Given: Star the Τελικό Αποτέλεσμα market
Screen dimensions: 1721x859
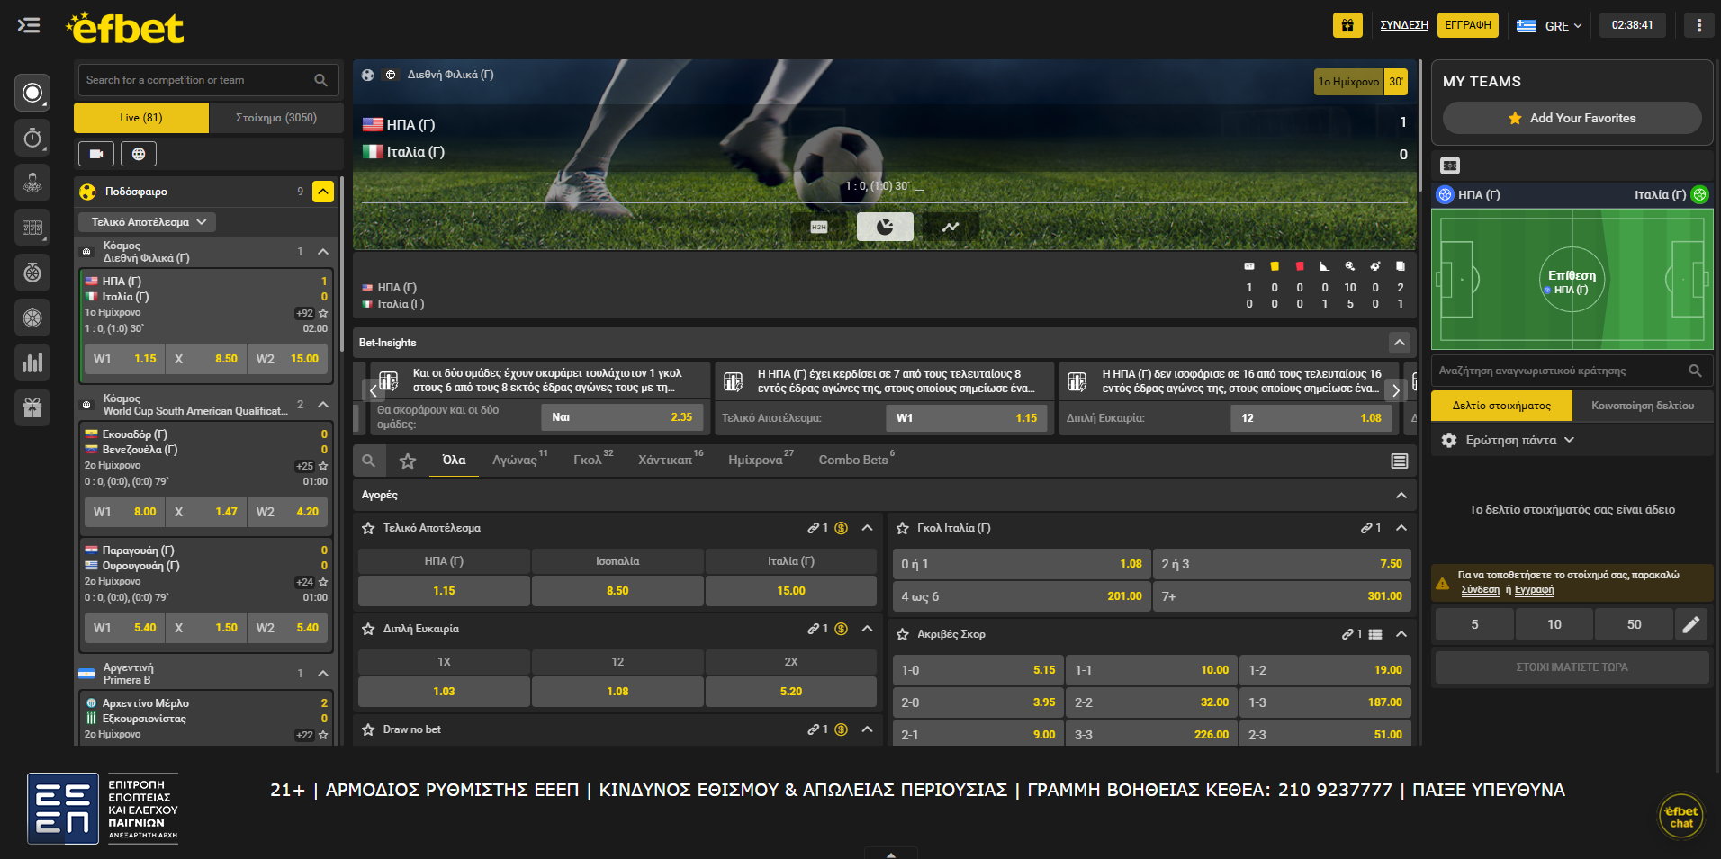Looking at the screenshot, I should click(x=368, y=528).
